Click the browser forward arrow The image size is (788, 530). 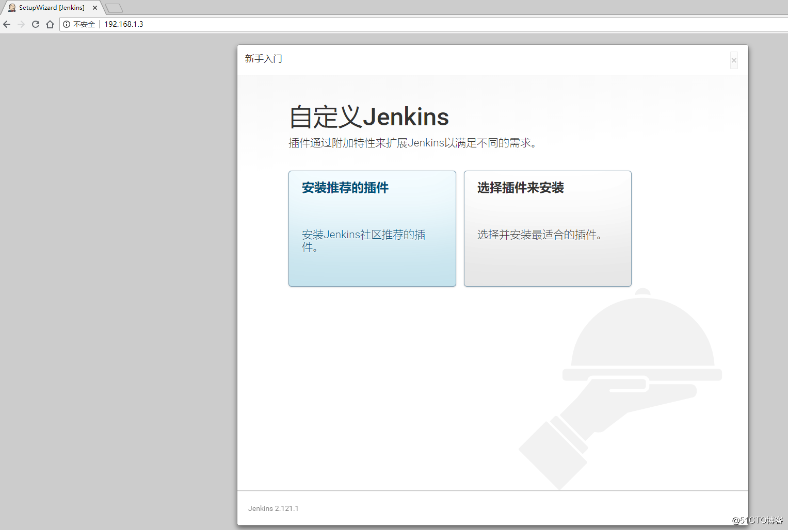(x=21, y=24)
